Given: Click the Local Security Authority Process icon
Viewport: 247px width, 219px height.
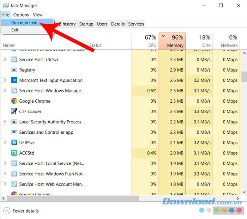Looking at the screenshot, I should tap(14, 122).
